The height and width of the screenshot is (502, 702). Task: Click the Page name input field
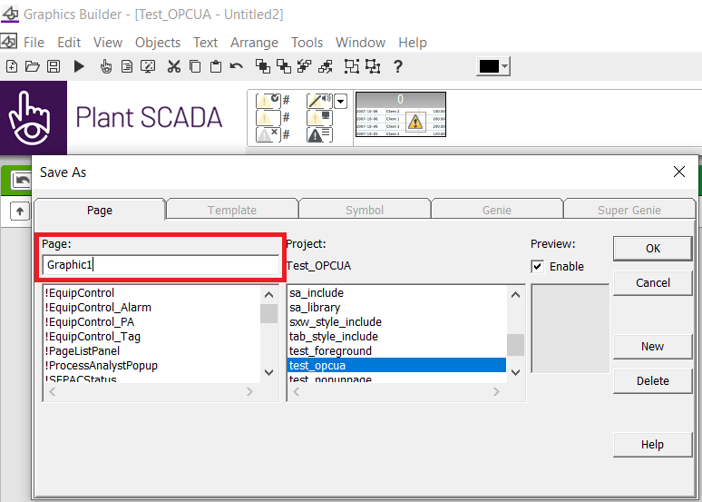point(161,265)
